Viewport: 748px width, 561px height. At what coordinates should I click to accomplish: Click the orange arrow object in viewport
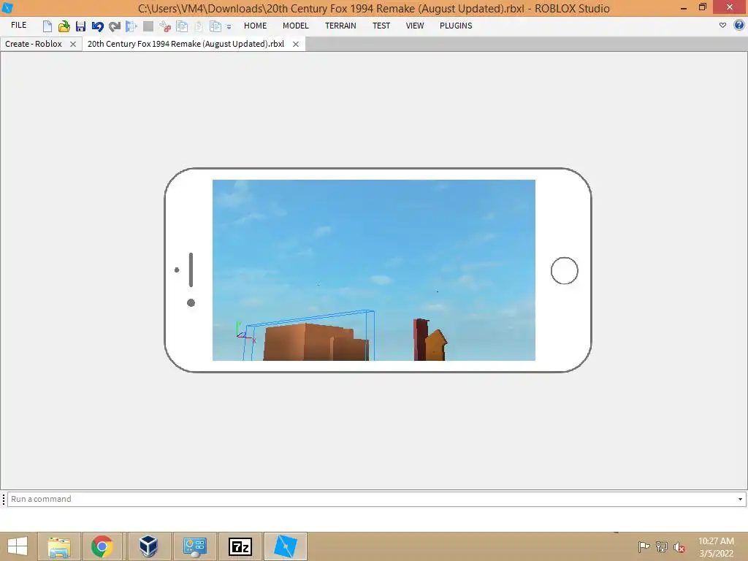click(x=435, y=345)
